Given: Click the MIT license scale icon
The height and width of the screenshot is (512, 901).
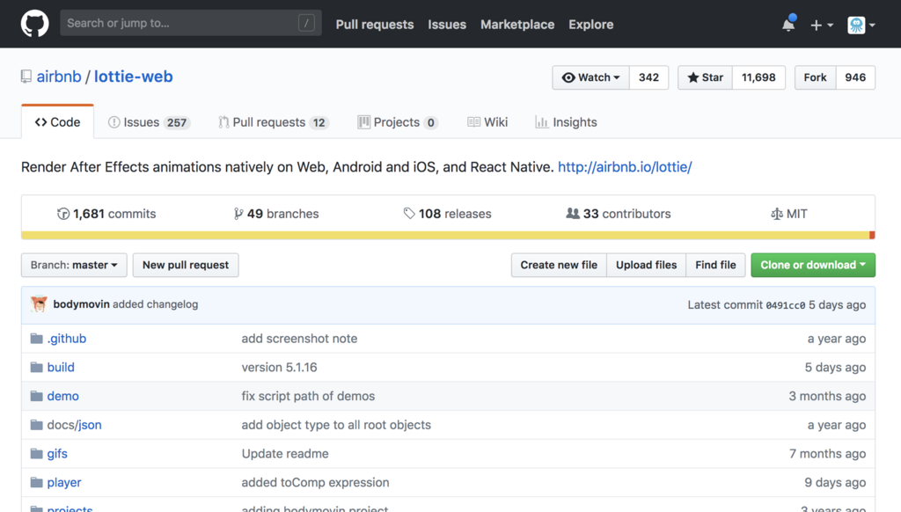Looking at the screenshot, I should (776, 214).
